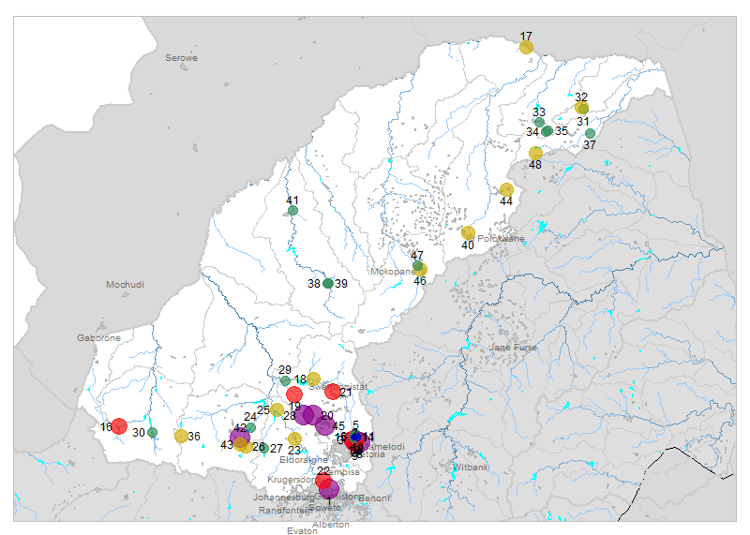
Task: Click the green marker numbered 30
Action: (153, 432)
